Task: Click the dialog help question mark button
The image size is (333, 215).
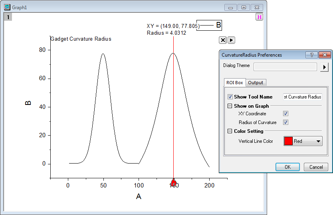Action: tap(311, 55)
